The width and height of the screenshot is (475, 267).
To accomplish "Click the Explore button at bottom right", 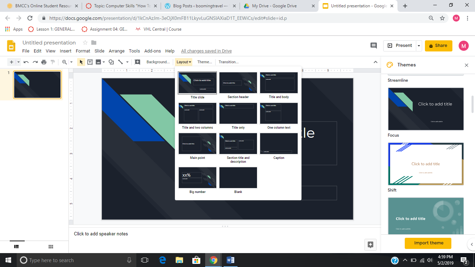I will point(370,244).
